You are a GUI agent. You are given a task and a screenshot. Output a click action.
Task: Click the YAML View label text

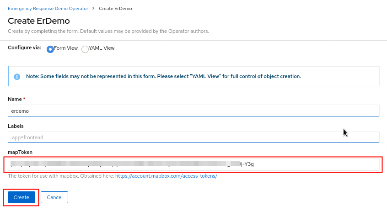pos(102,48)
